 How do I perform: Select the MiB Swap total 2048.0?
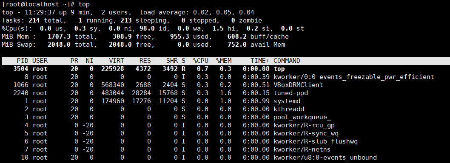tap(59, 45)
